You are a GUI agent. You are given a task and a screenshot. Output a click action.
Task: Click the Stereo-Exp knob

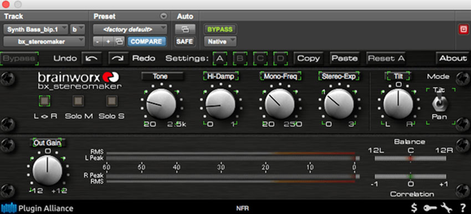(x=339, y=104)
